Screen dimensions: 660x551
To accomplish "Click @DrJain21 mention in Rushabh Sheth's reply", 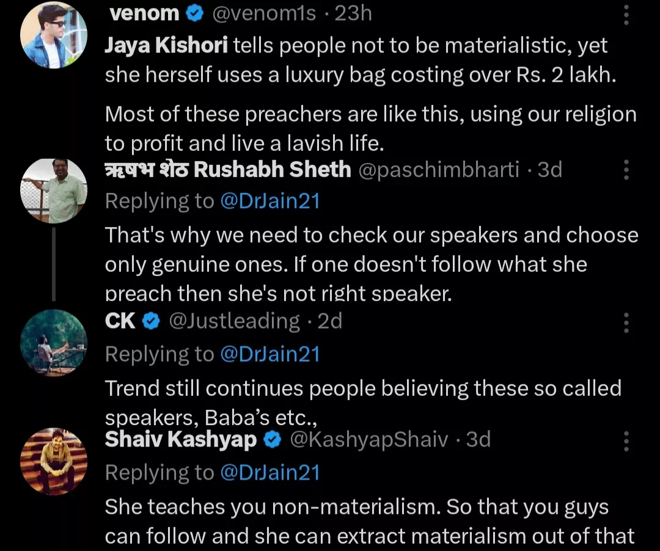I will click(x=269, y=202).
